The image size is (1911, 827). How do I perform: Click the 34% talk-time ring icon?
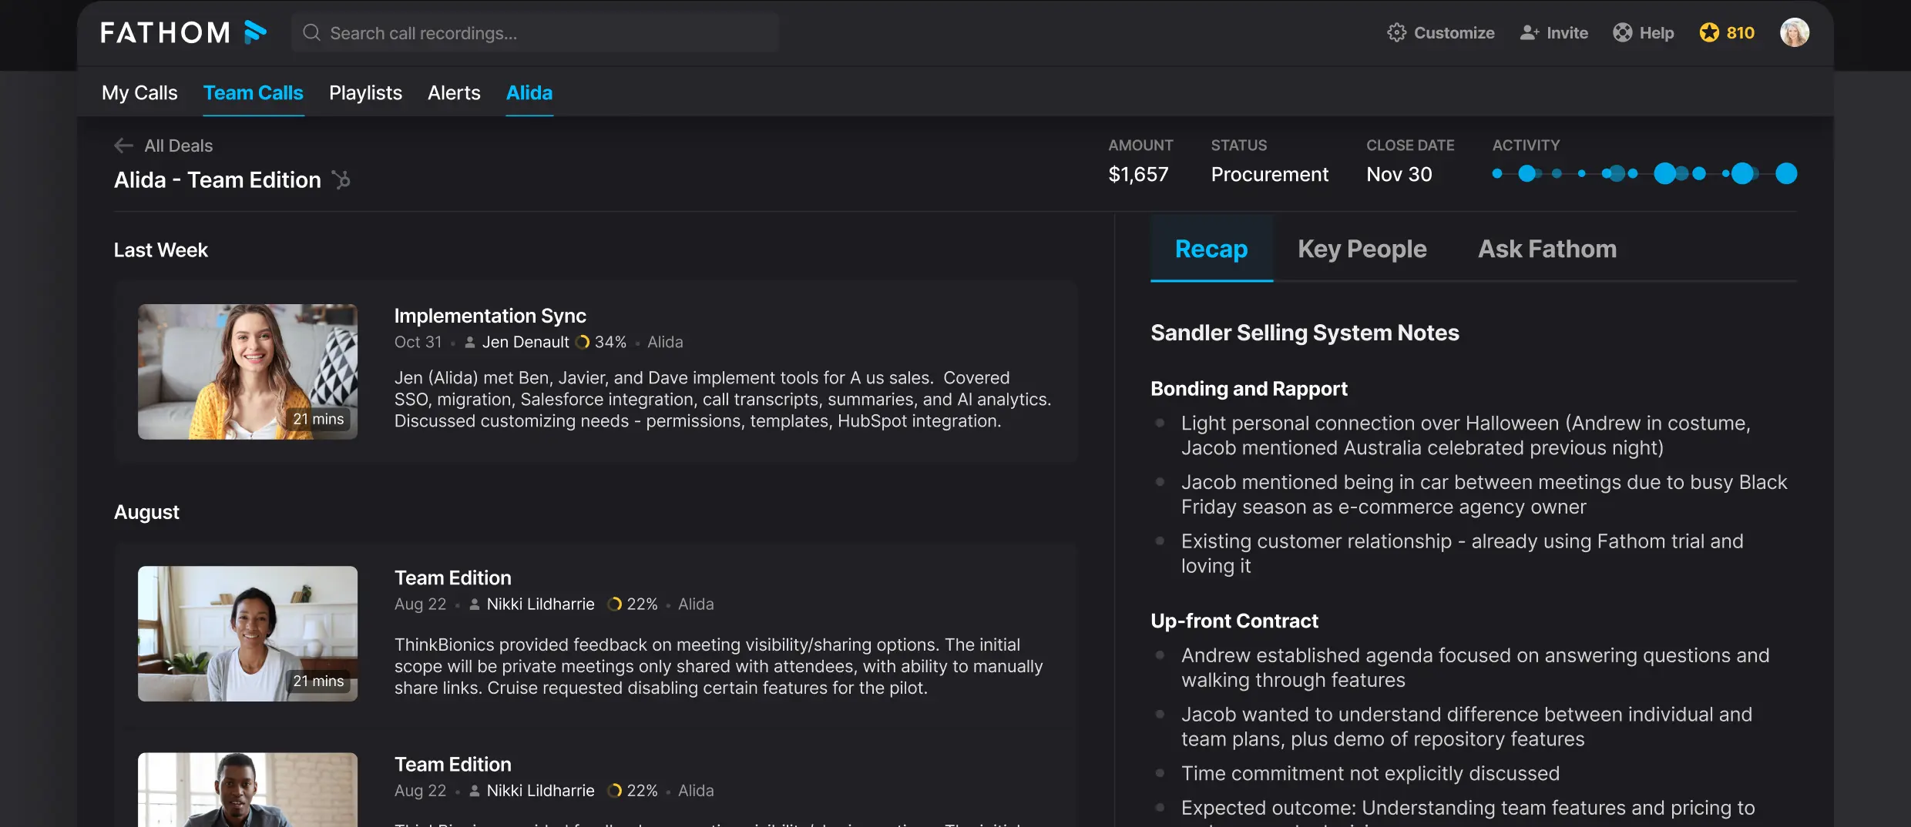click(x=583, y=342)
